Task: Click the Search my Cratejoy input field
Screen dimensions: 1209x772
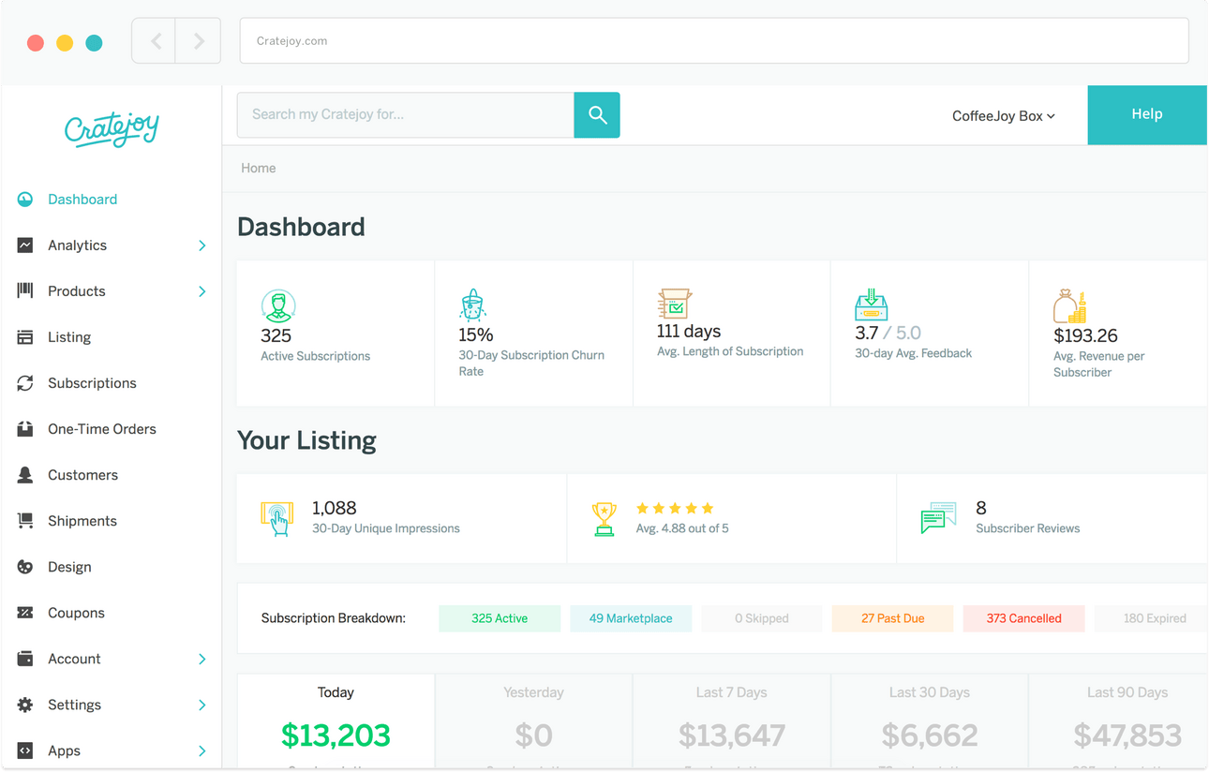Action: [x=405, y=115]
